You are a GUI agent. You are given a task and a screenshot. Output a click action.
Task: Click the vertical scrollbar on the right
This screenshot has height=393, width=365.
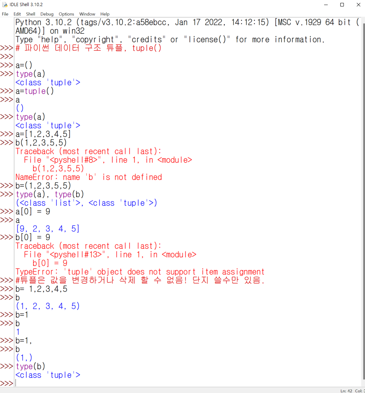[x=364, y=202]
